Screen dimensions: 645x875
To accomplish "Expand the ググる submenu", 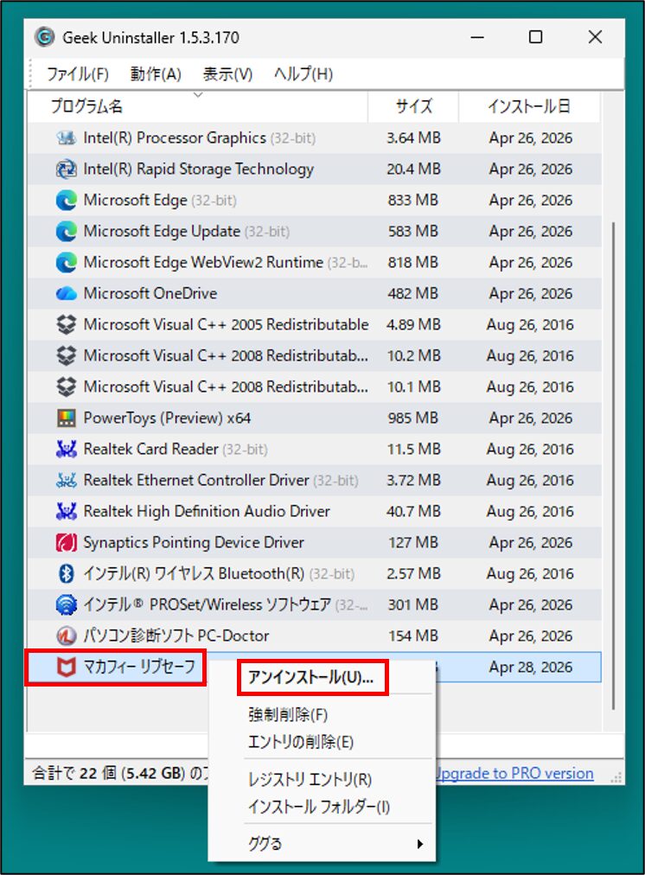I will (x=322, y=844).
